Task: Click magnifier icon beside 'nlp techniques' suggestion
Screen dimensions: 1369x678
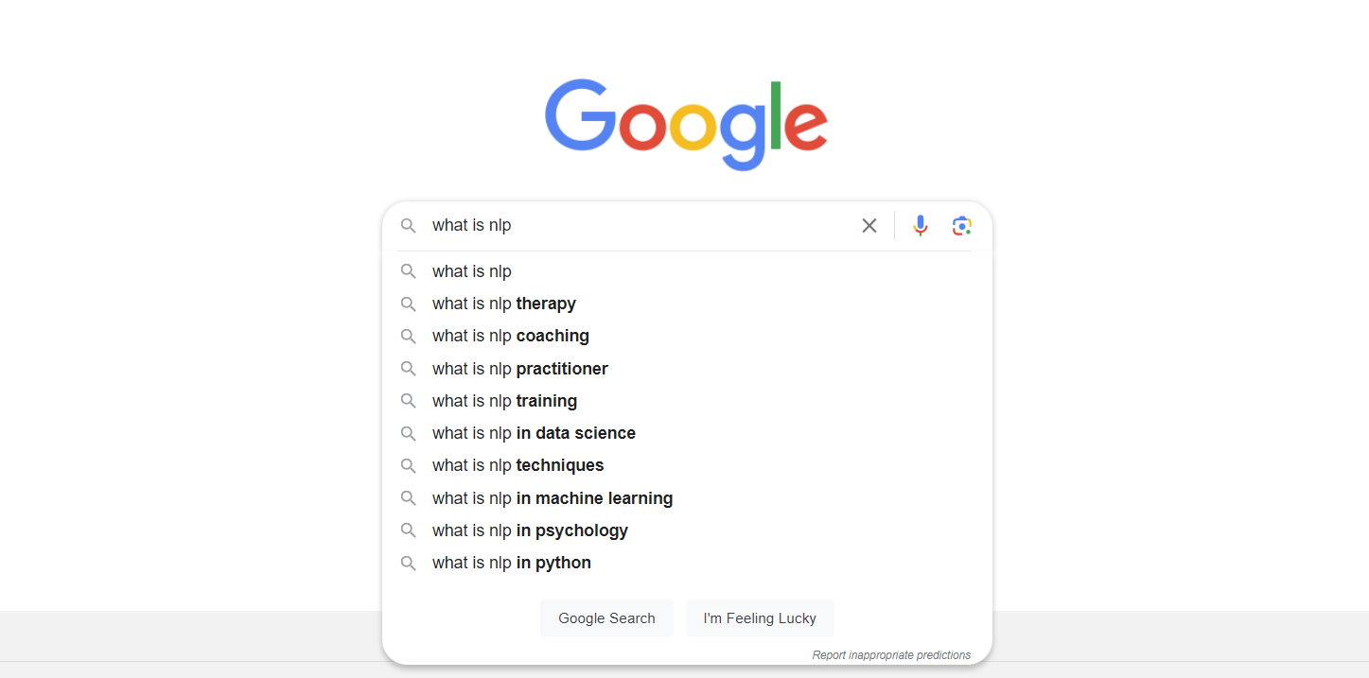Action: 408,465
